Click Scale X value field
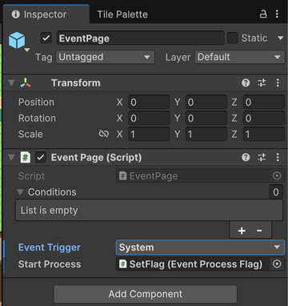This screenshot has height=306, width=288. tap(149, 135)
